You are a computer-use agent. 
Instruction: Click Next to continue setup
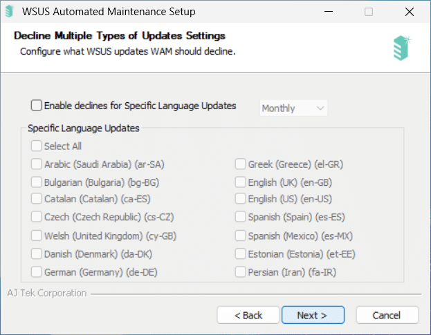pyautogui.click(x=313, y=315)
